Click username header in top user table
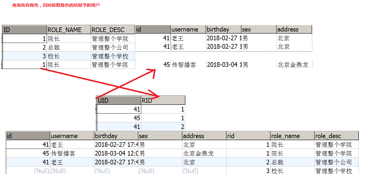388x174 pixels. click(x=188, y=29)
